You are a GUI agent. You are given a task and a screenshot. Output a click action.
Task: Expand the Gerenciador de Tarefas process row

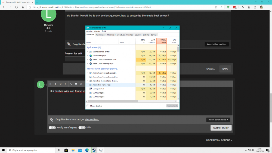click(x=87, y=52)
